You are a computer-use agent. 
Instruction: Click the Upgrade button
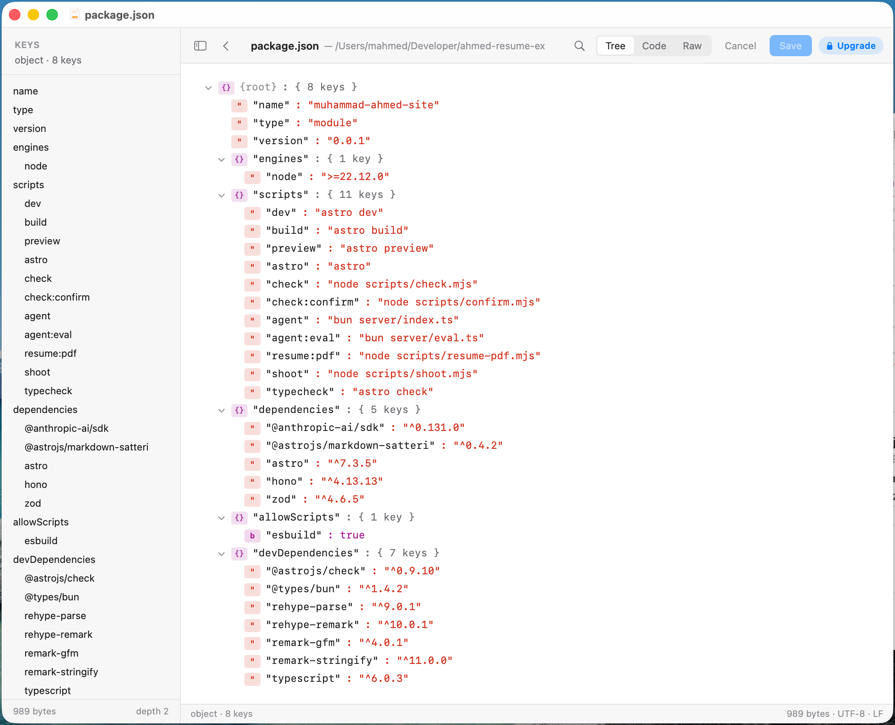(850, 46)
